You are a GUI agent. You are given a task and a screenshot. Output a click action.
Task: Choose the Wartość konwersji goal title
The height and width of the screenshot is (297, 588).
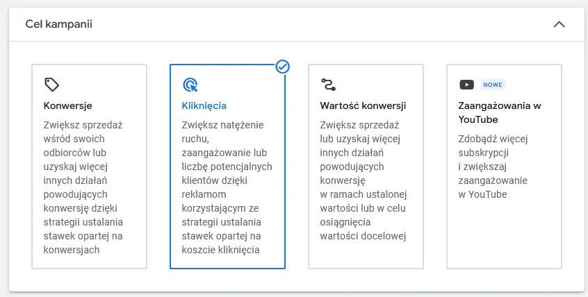coord(363,105)
